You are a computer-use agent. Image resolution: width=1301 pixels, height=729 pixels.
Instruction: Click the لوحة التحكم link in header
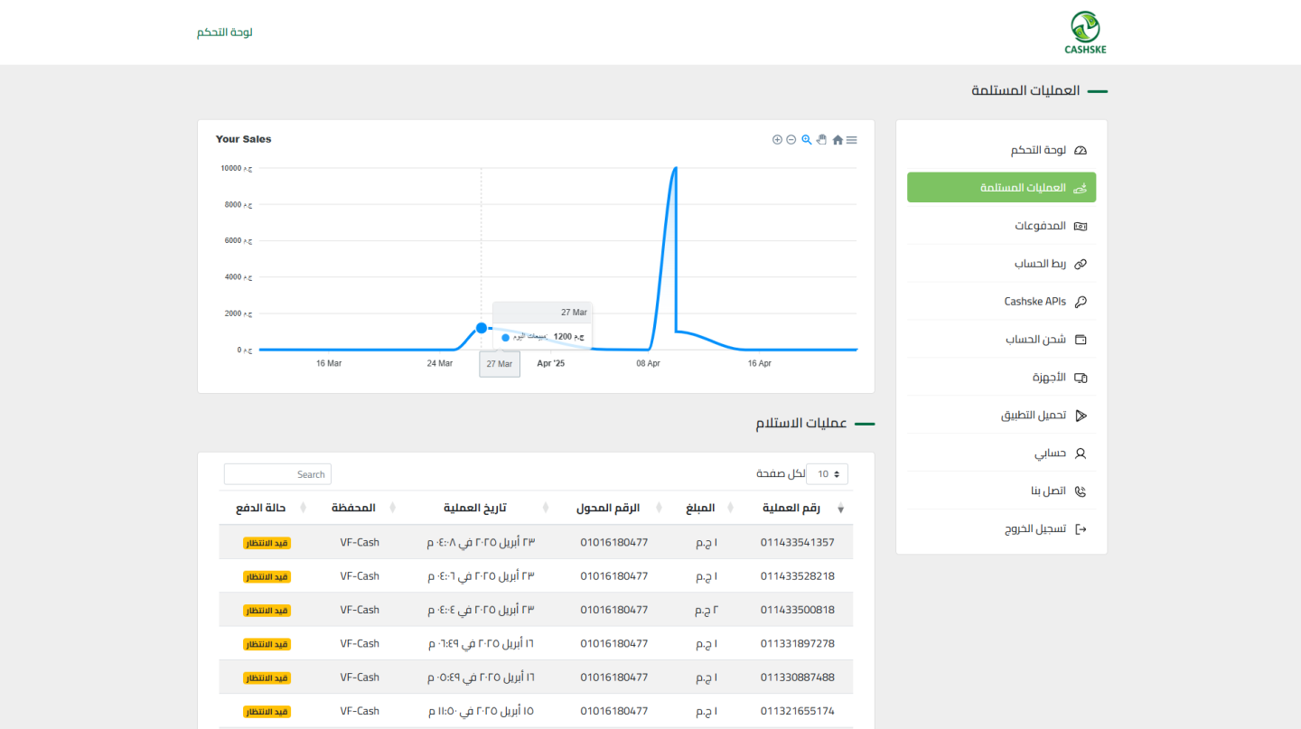click(x=225, y=33)
